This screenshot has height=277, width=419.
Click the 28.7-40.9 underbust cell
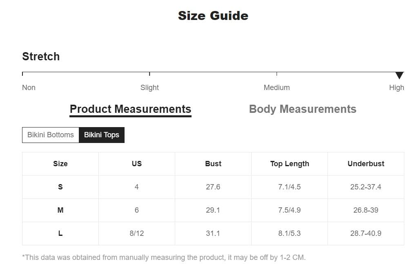[366, 233]
